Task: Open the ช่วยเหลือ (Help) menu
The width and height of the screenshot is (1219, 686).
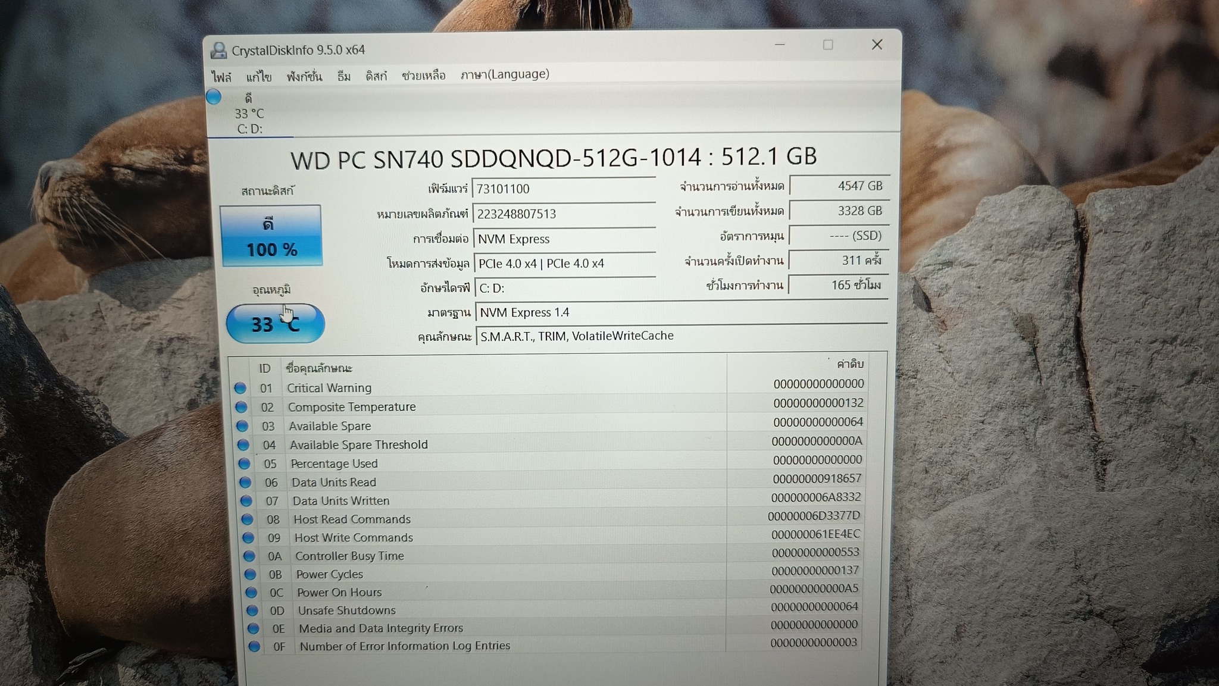Action: click(x=423, y=75)
